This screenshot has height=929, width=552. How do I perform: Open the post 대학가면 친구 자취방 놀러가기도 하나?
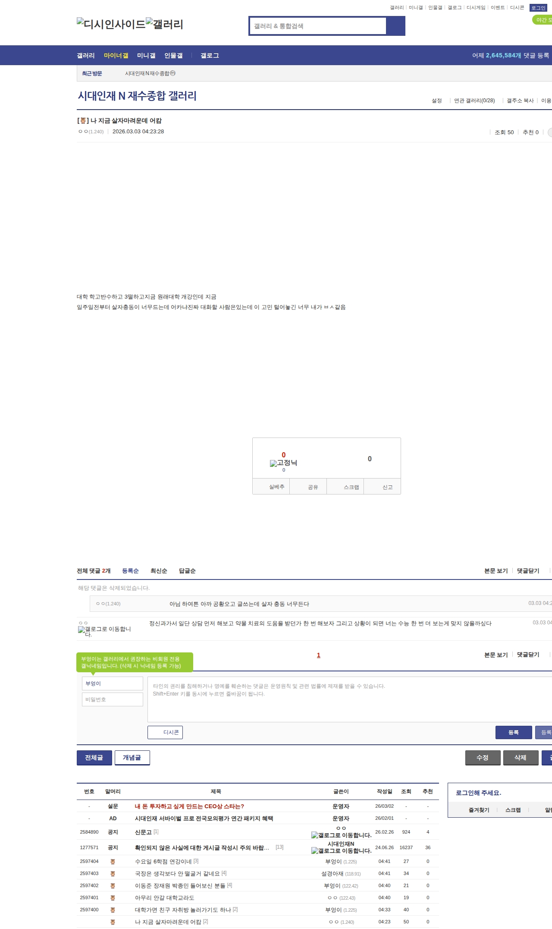[183, 910]
